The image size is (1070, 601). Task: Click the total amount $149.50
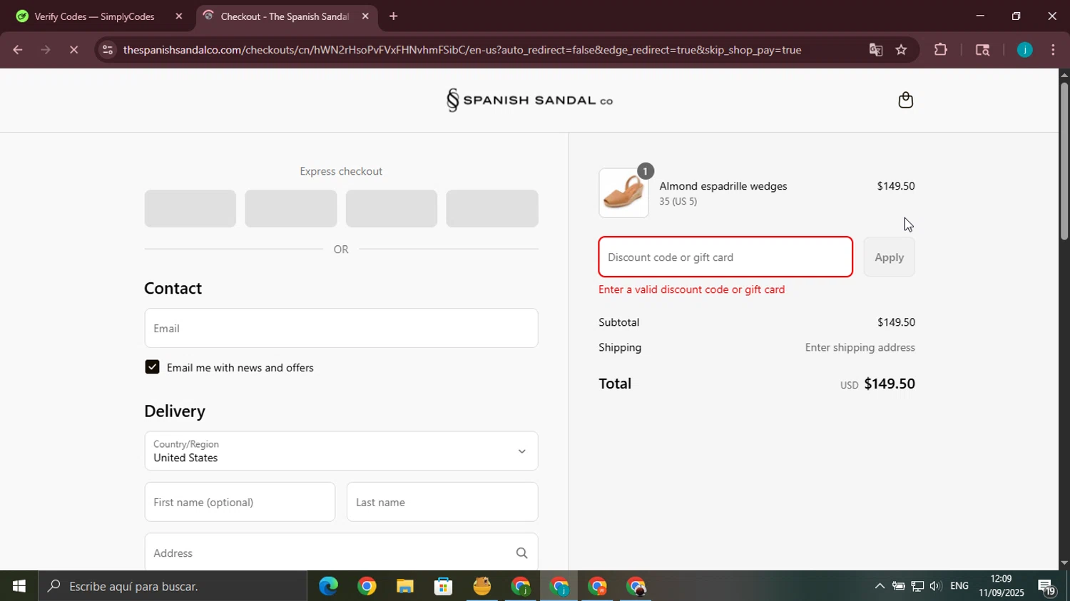click(x=890, y=384)
